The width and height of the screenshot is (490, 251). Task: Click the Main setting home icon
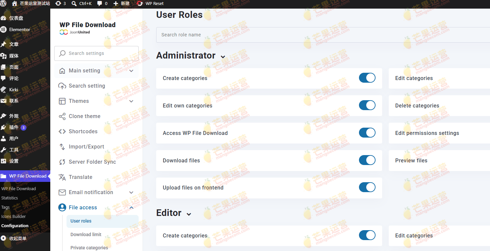[x=62, y=71]
